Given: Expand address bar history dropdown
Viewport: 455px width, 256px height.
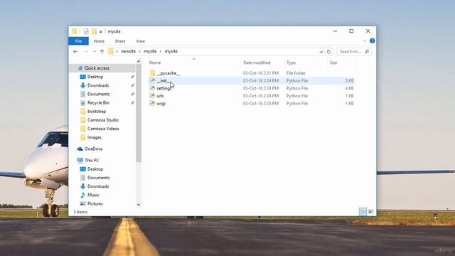Looking at the screenshot, I should 321,52.
